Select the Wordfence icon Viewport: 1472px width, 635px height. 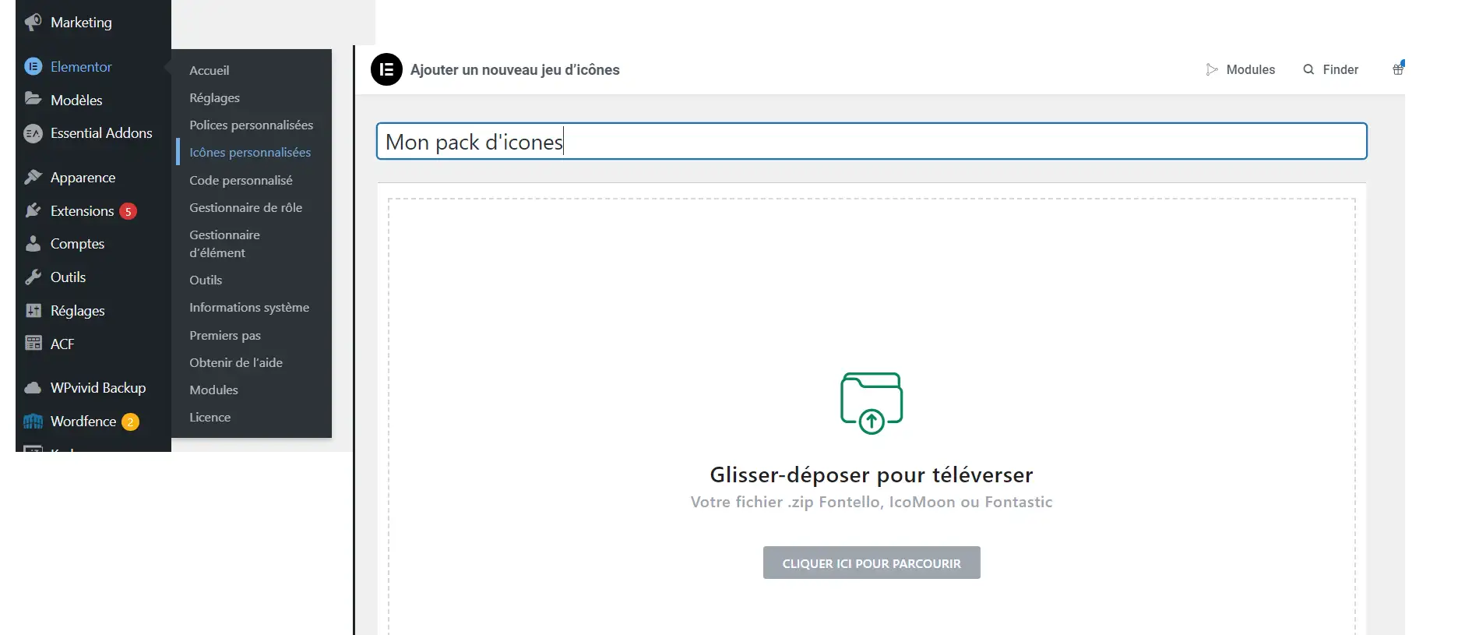[32, 421]
